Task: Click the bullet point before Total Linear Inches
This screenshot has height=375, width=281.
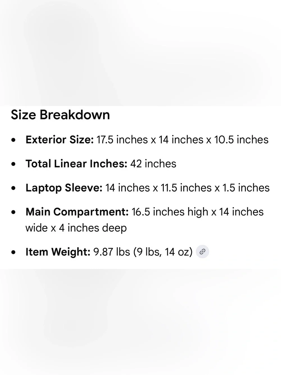Action: pos(13,164)
